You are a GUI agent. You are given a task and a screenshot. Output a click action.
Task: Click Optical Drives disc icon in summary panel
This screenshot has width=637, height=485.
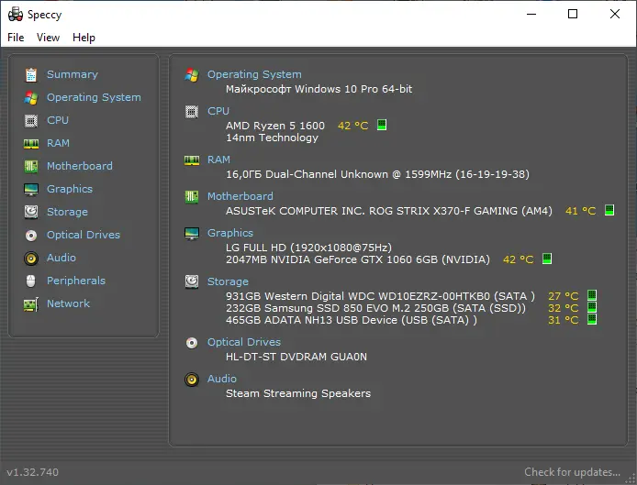191,343
